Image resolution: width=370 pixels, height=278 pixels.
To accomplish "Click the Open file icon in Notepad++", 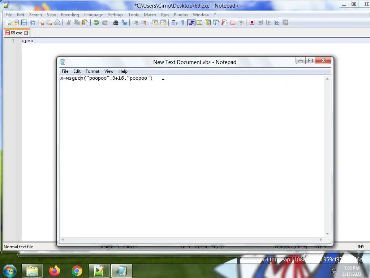I will point(16,23).
